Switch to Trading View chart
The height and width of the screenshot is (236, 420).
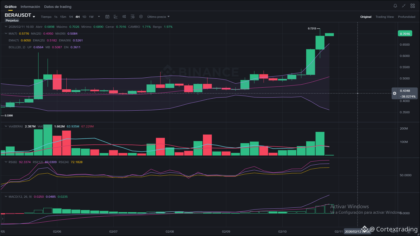pyautogui.click(x=385, y=17)
